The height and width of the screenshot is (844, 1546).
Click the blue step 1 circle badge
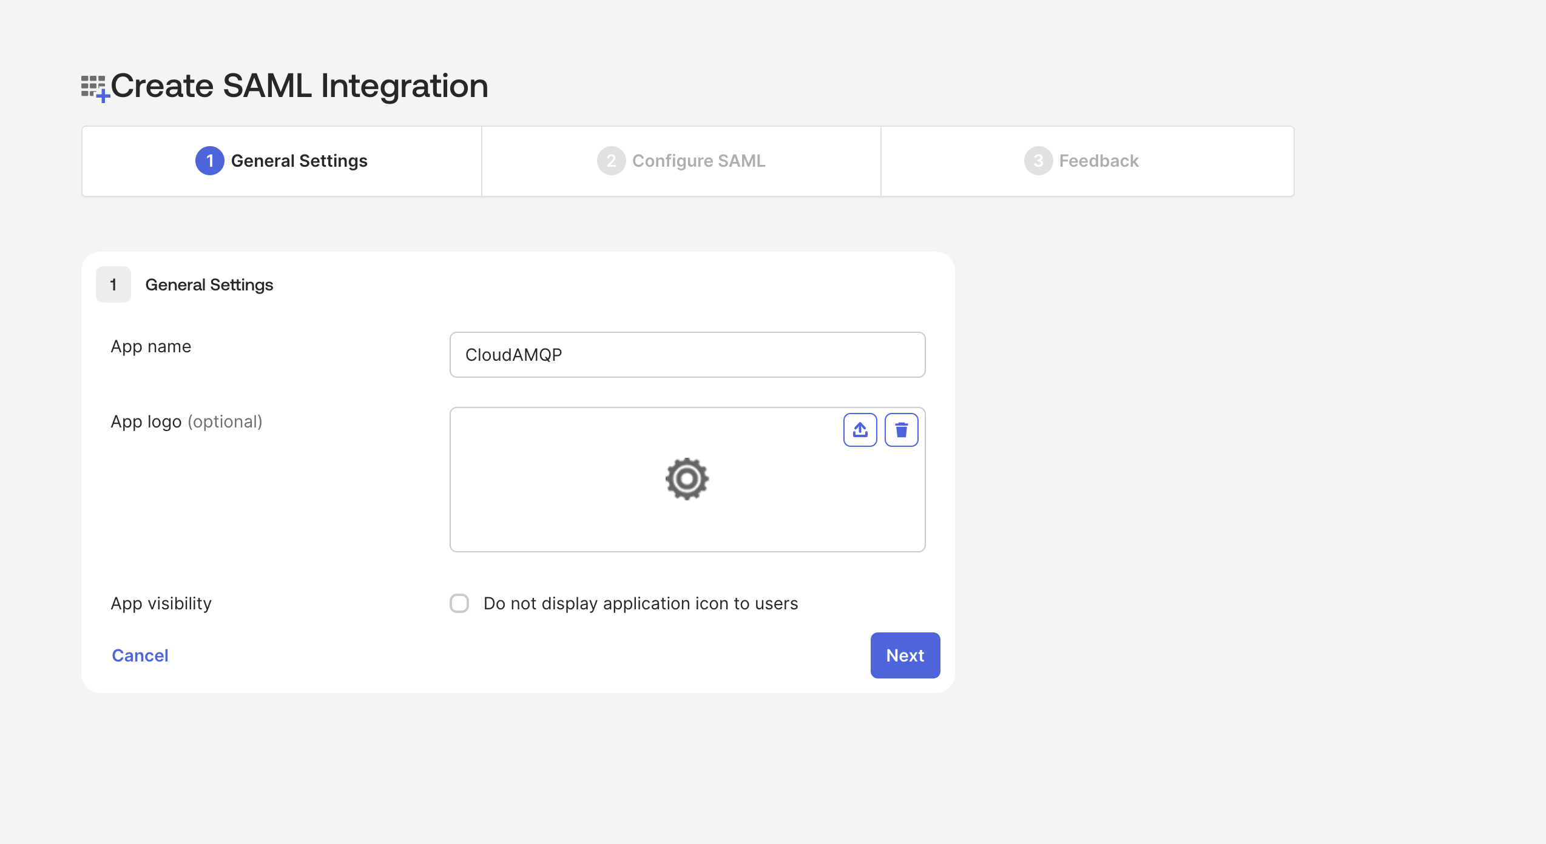[x=209, y=161]
